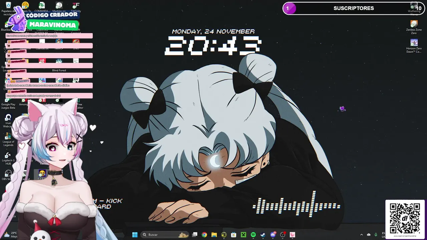Viewport: 427px width, 240px height.
Task: Select the COMANDA spreadsheet desktop icon
Action: (x=42, y=7)
